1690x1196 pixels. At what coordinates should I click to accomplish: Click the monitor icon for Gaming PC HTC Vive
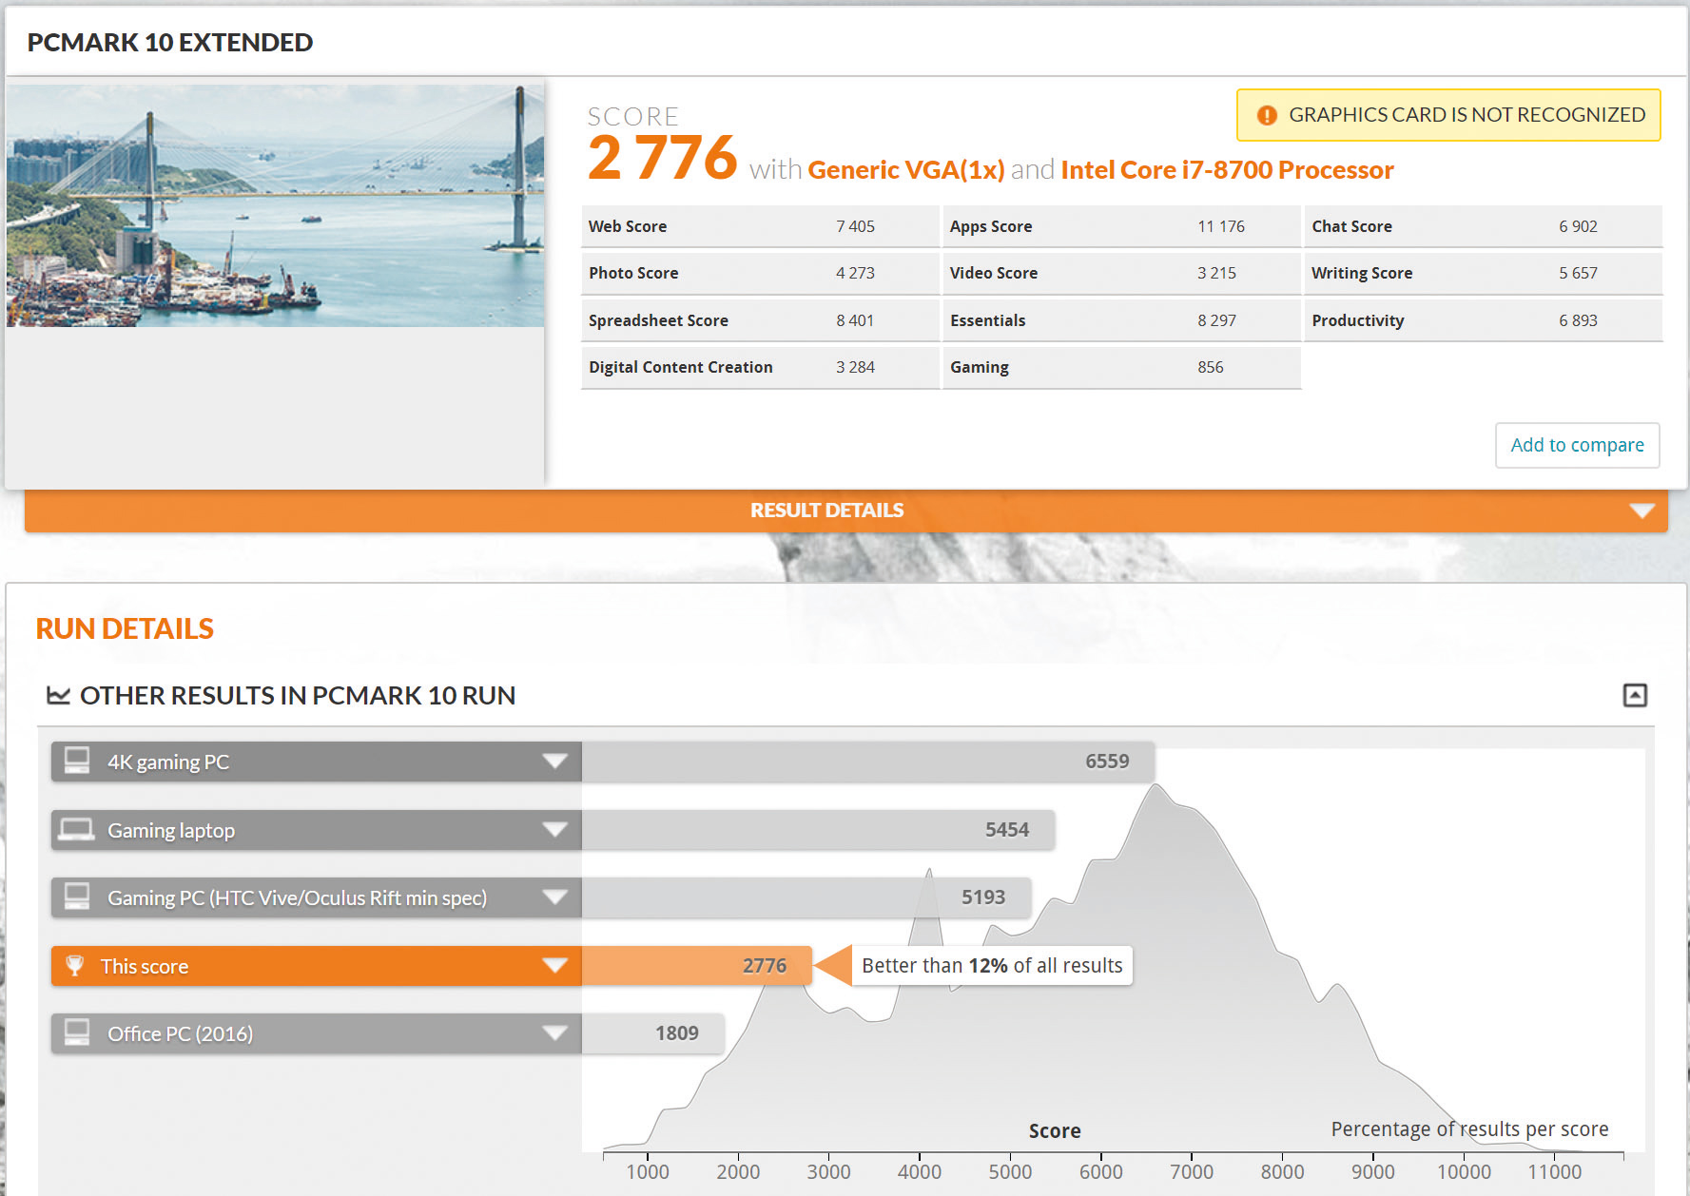point(77,897)
